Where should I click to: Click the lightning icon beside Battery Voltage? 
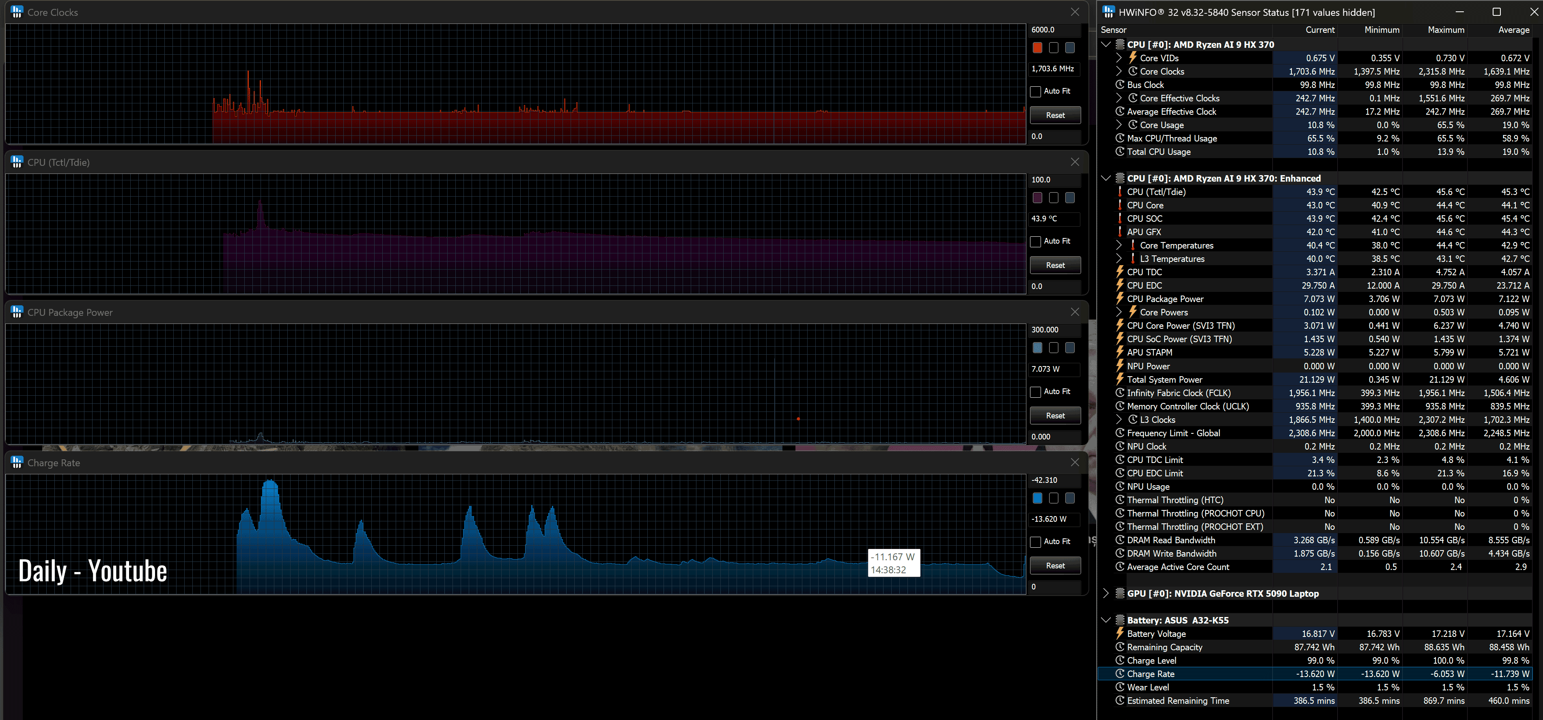tap(1120, 633)
